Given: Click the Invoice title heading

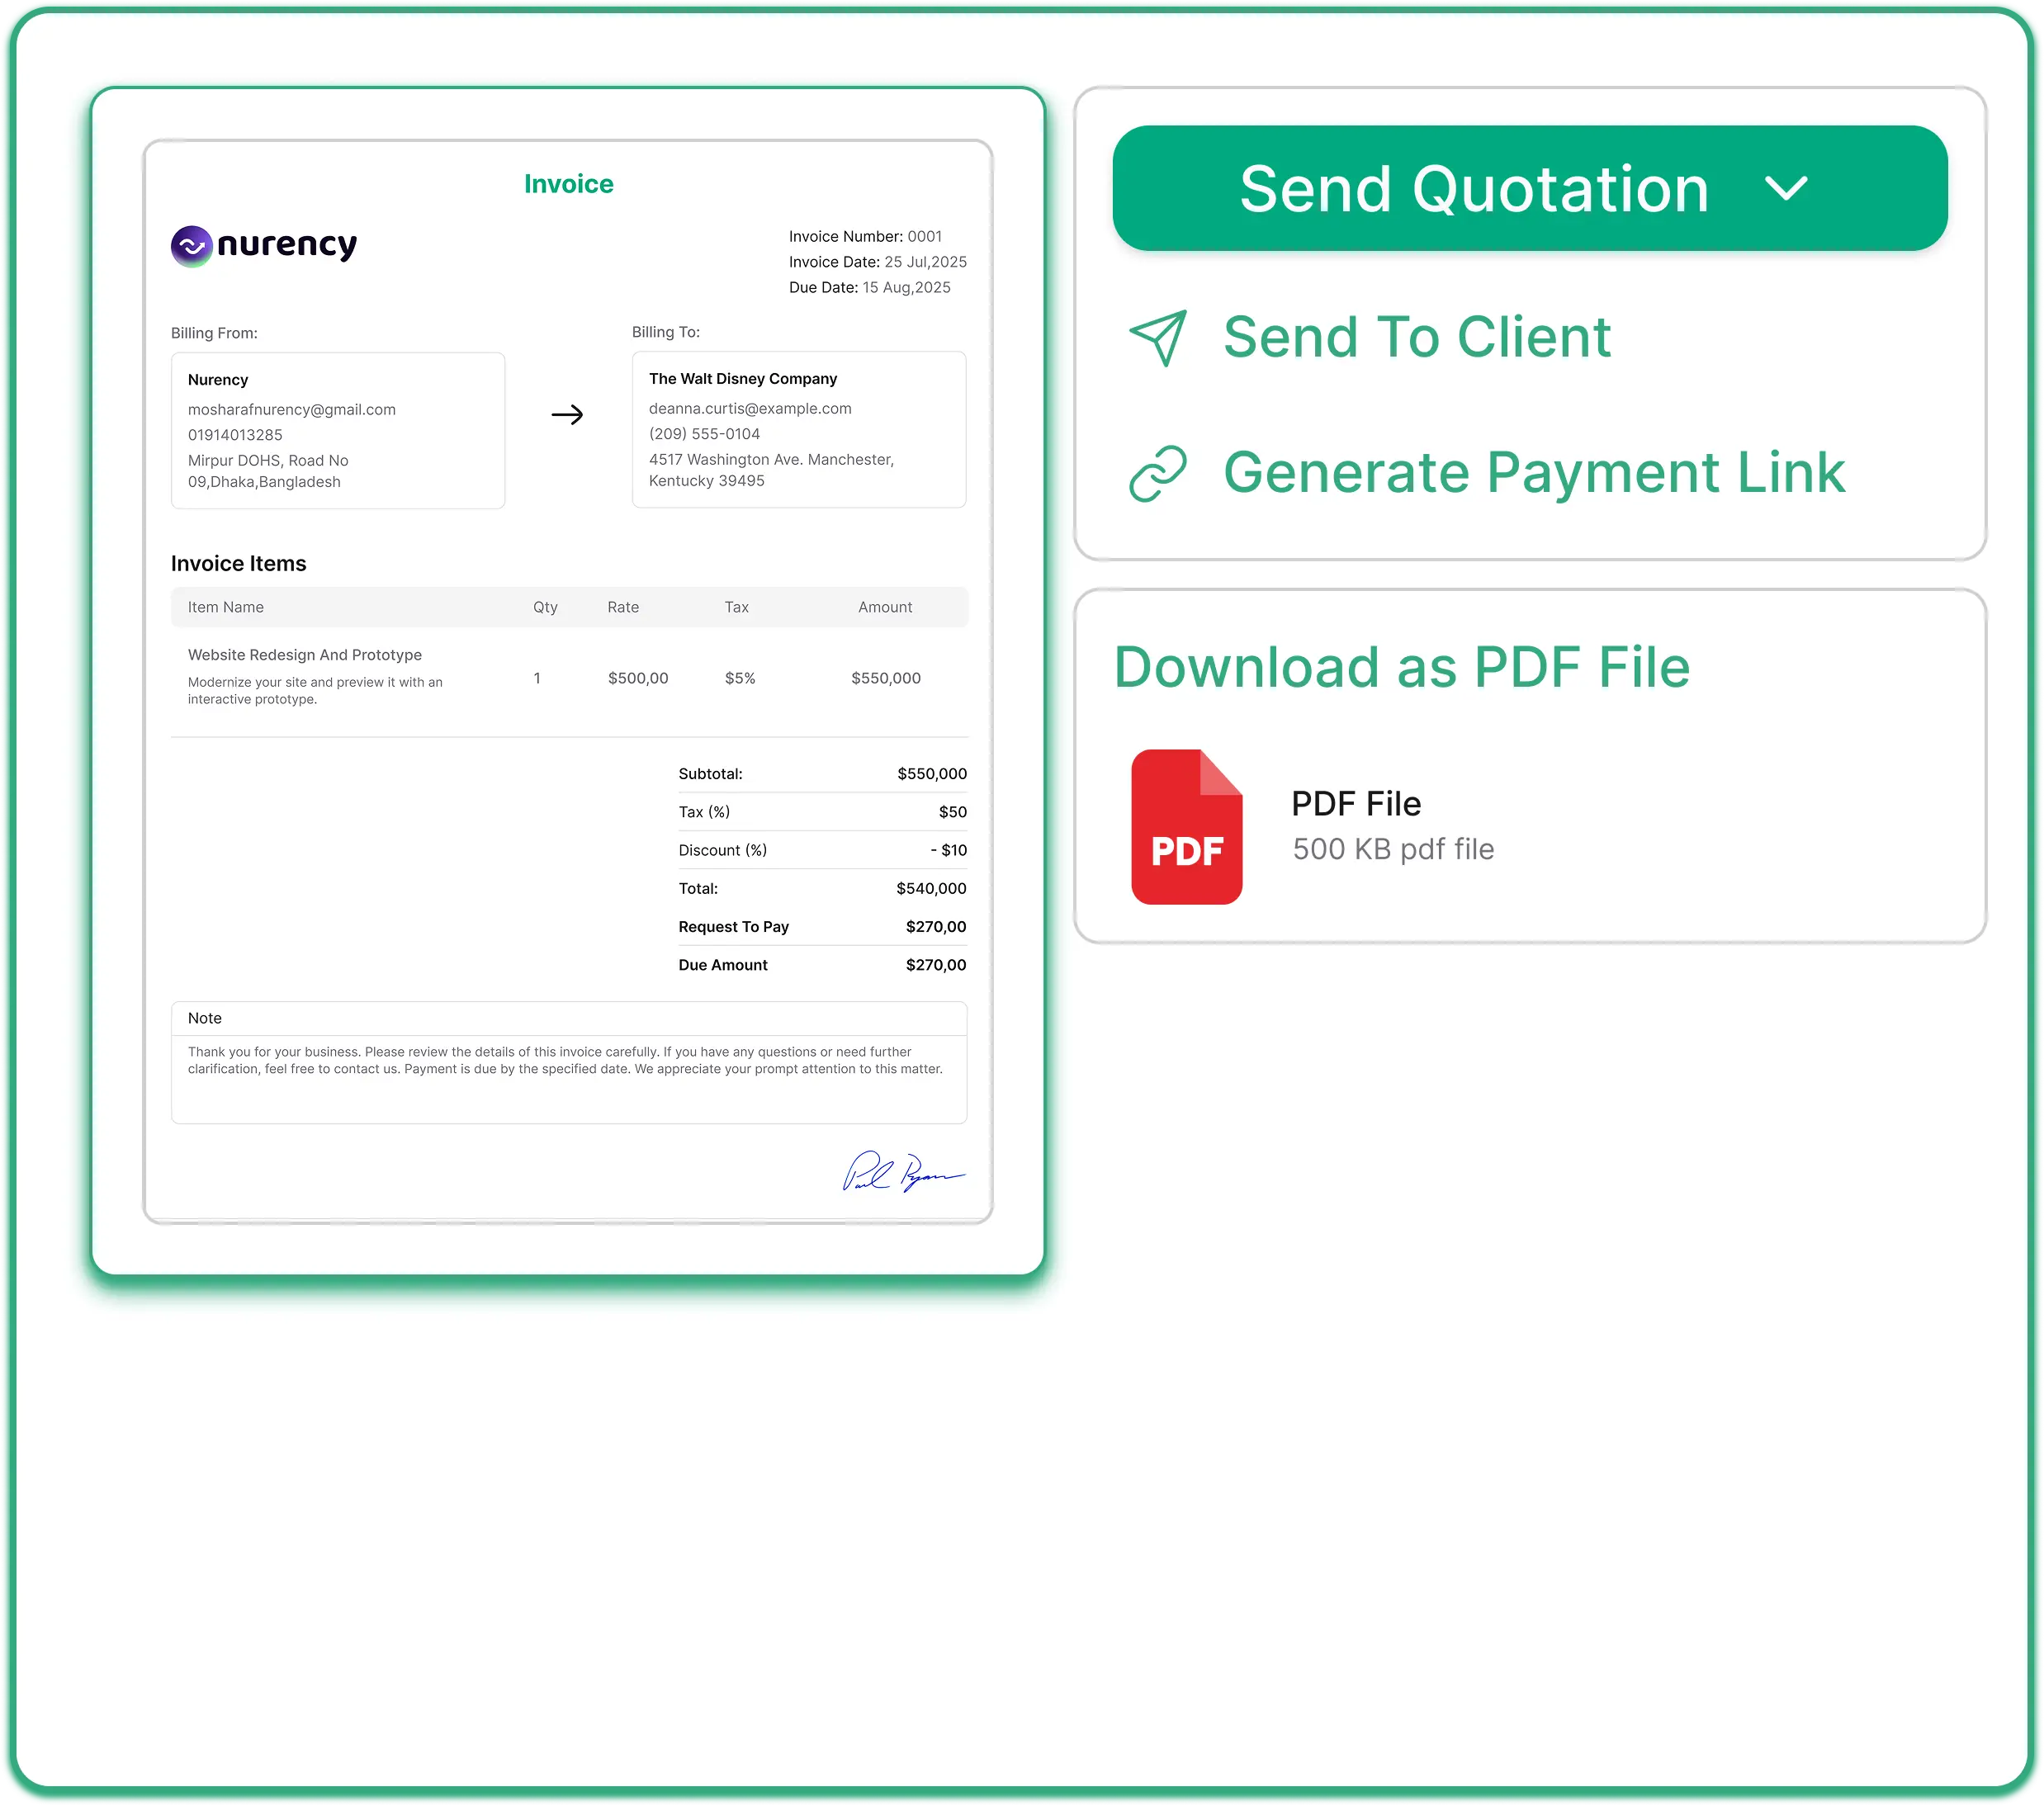Looking at the screenshot, I should (x=568, y=183).
